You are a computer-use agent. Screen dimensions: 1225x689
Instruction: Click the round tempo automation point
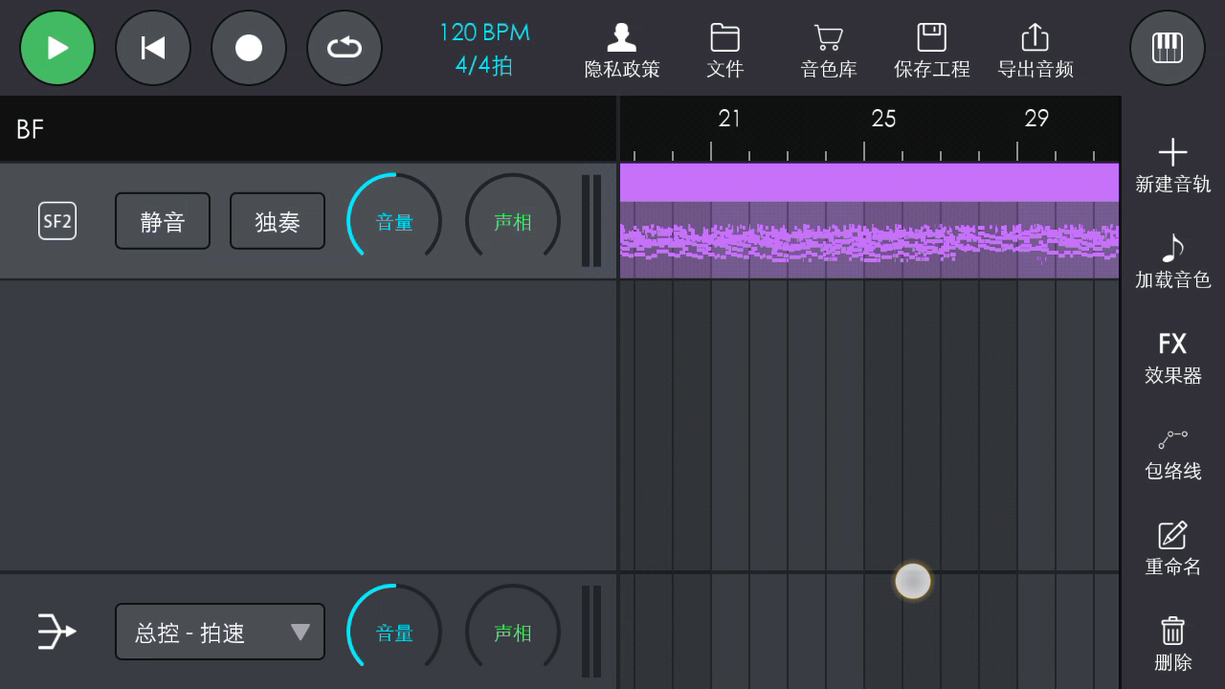(913, 581)
